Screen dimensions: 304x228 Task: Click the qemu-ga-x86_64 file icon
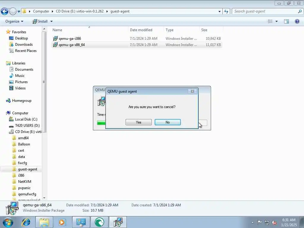pos(55,45)
